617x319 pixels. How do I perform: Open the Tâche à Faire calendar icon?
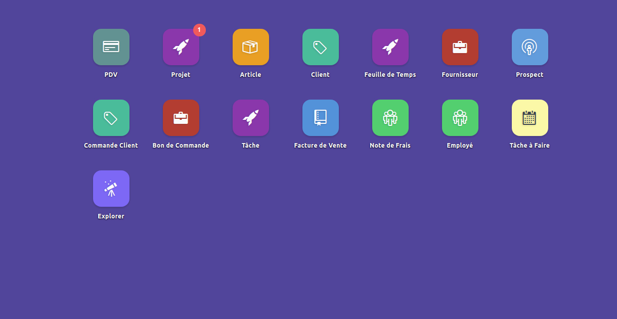[530, 118]
